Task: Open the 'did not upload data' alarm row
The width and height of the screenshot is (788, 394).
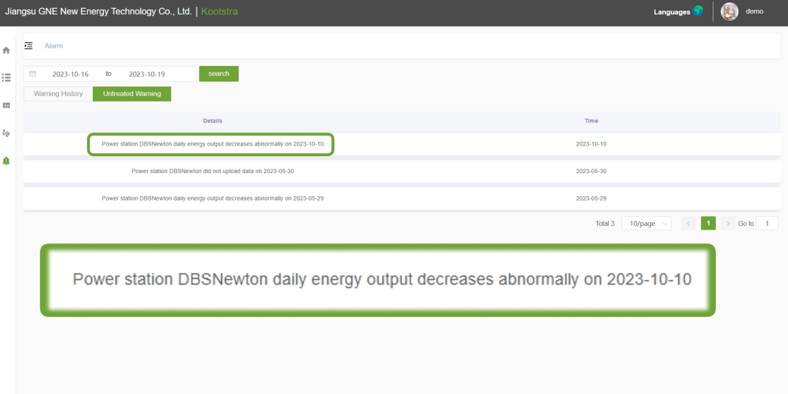Action: click(x=212, y=171)
